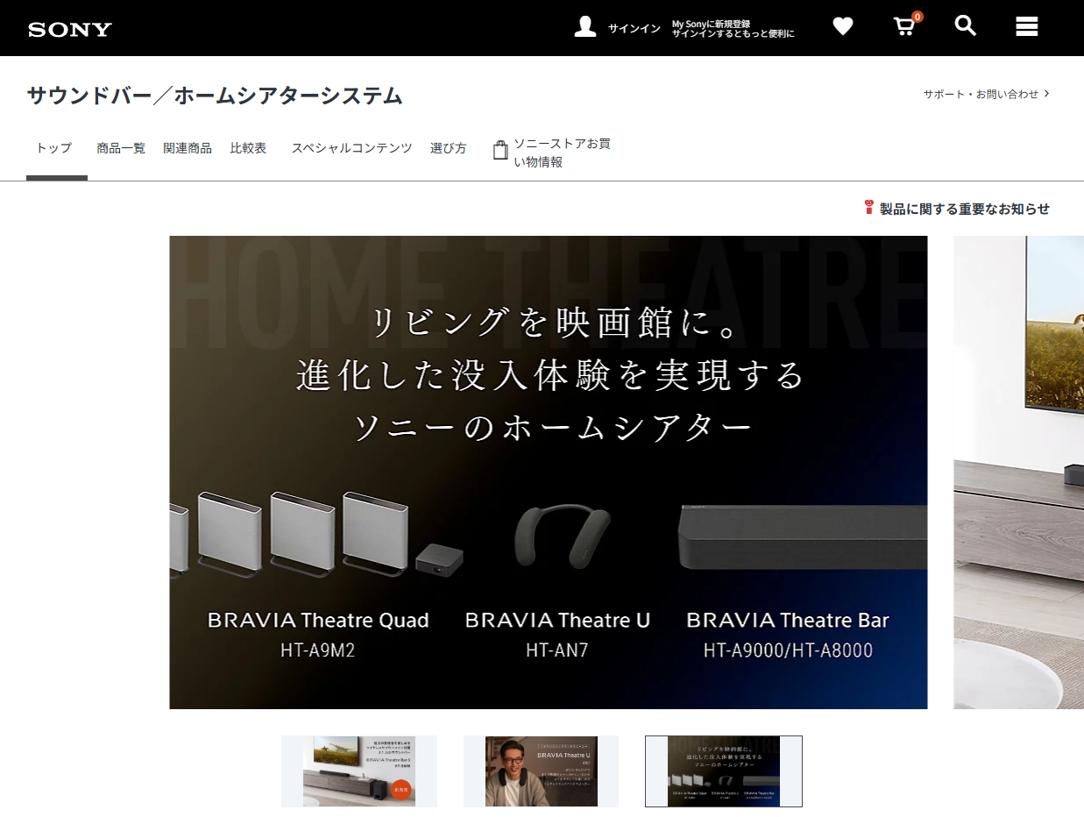The height and width of the screenshot is (817, 1084).
Task: Select the トップ tab
Action: tap(54, 148)
